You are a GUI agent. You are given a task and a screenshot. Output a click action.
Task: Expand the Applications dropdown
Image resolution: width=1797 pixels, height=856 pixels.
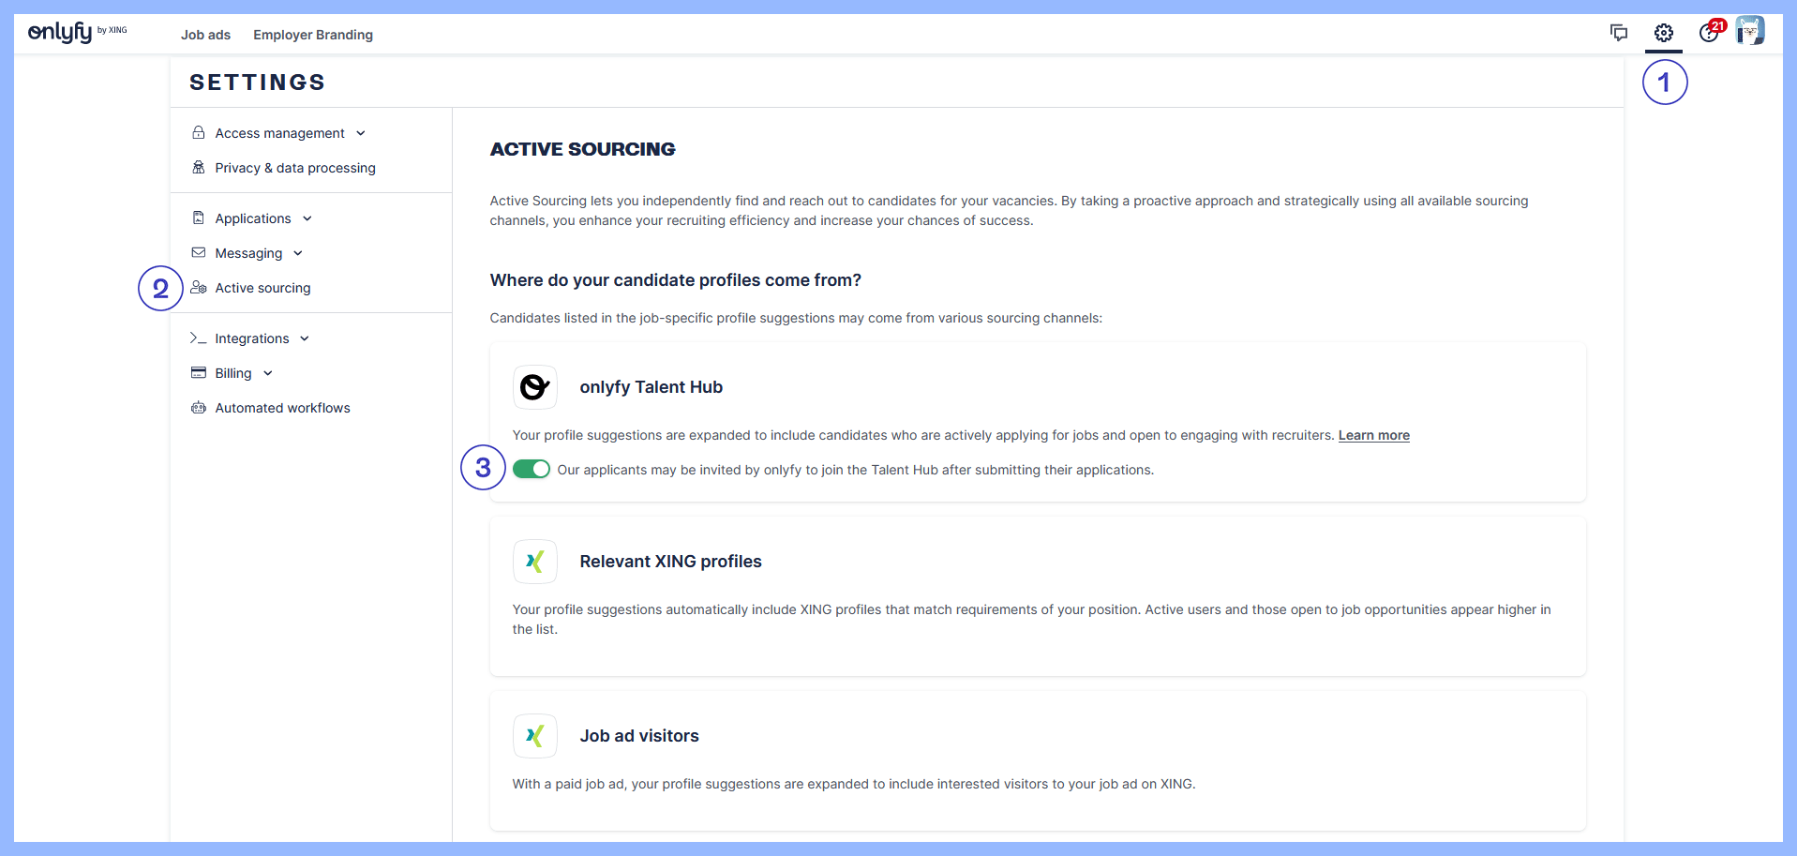307,218
